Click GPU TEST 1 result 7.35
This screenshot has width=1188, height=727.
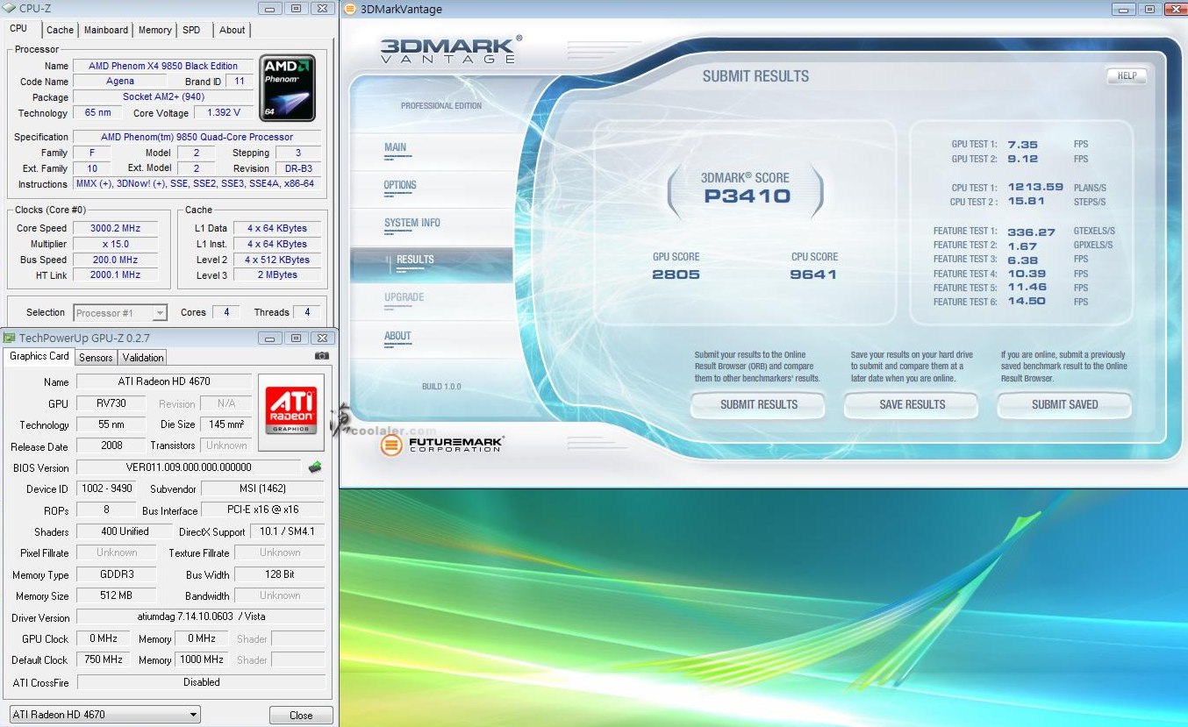point(1023,145)
